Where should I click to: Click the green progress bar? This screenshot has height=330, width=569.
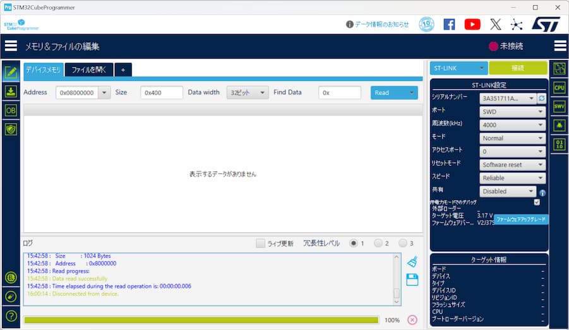pos(201,320)
